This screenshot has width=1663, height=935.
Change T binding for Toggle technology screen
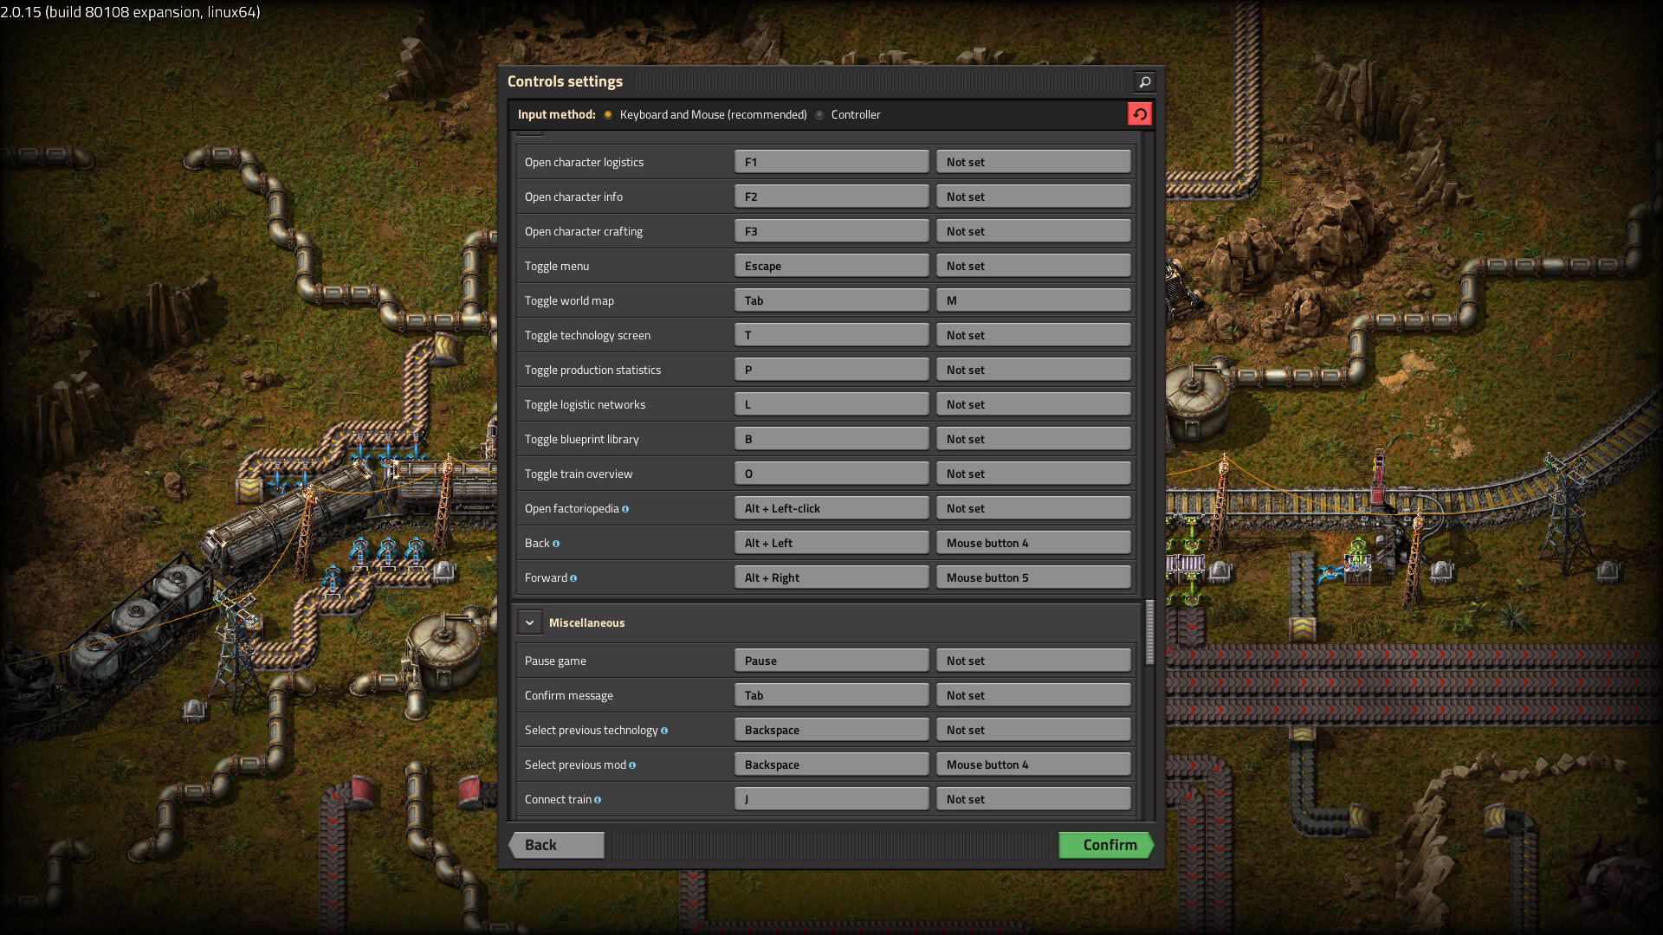coord(831,335)
